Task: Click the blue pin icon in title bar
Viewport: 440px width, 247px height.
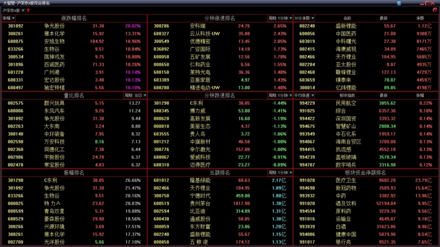Action: click(x=399, y=3)
